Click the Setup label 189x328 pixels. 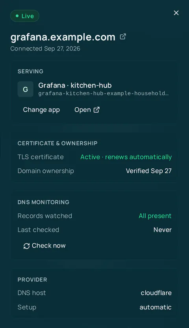pyautogui.click(x=27, y=307)
